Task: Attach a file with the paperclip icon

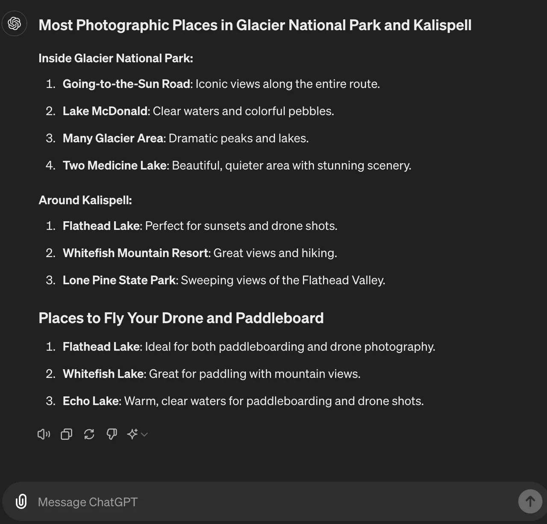Action: click(x=21, y=502)
